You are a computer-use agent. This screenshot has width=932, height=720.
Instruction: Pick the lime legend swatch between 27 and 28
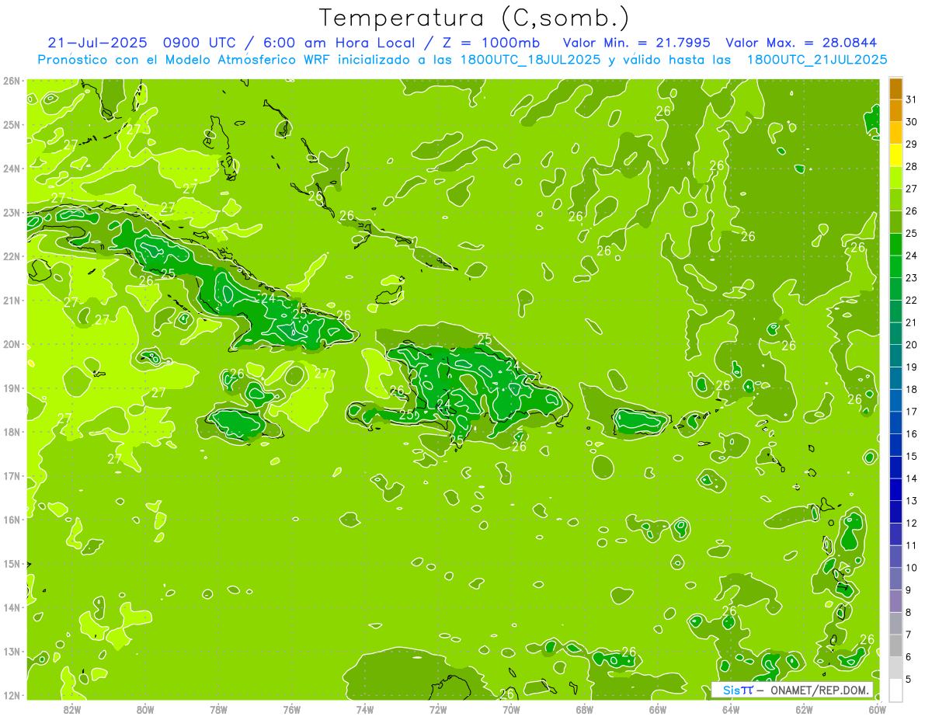point(895,177)
